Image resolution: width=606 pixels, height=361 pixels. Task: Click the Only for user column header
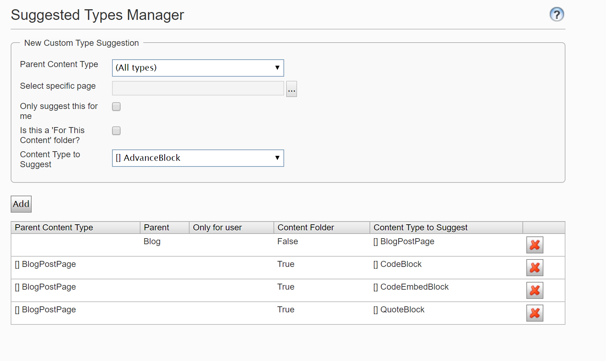pyautogui.click(x=217, y=228)
